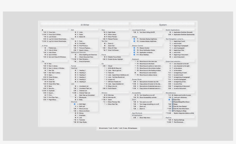The image size is (236, 144).
Task: Click the blue fn icon beside Shift Right
Action: (75, 104)
